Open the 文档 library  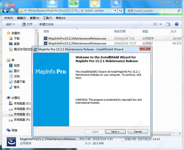(x=14, y=76)
